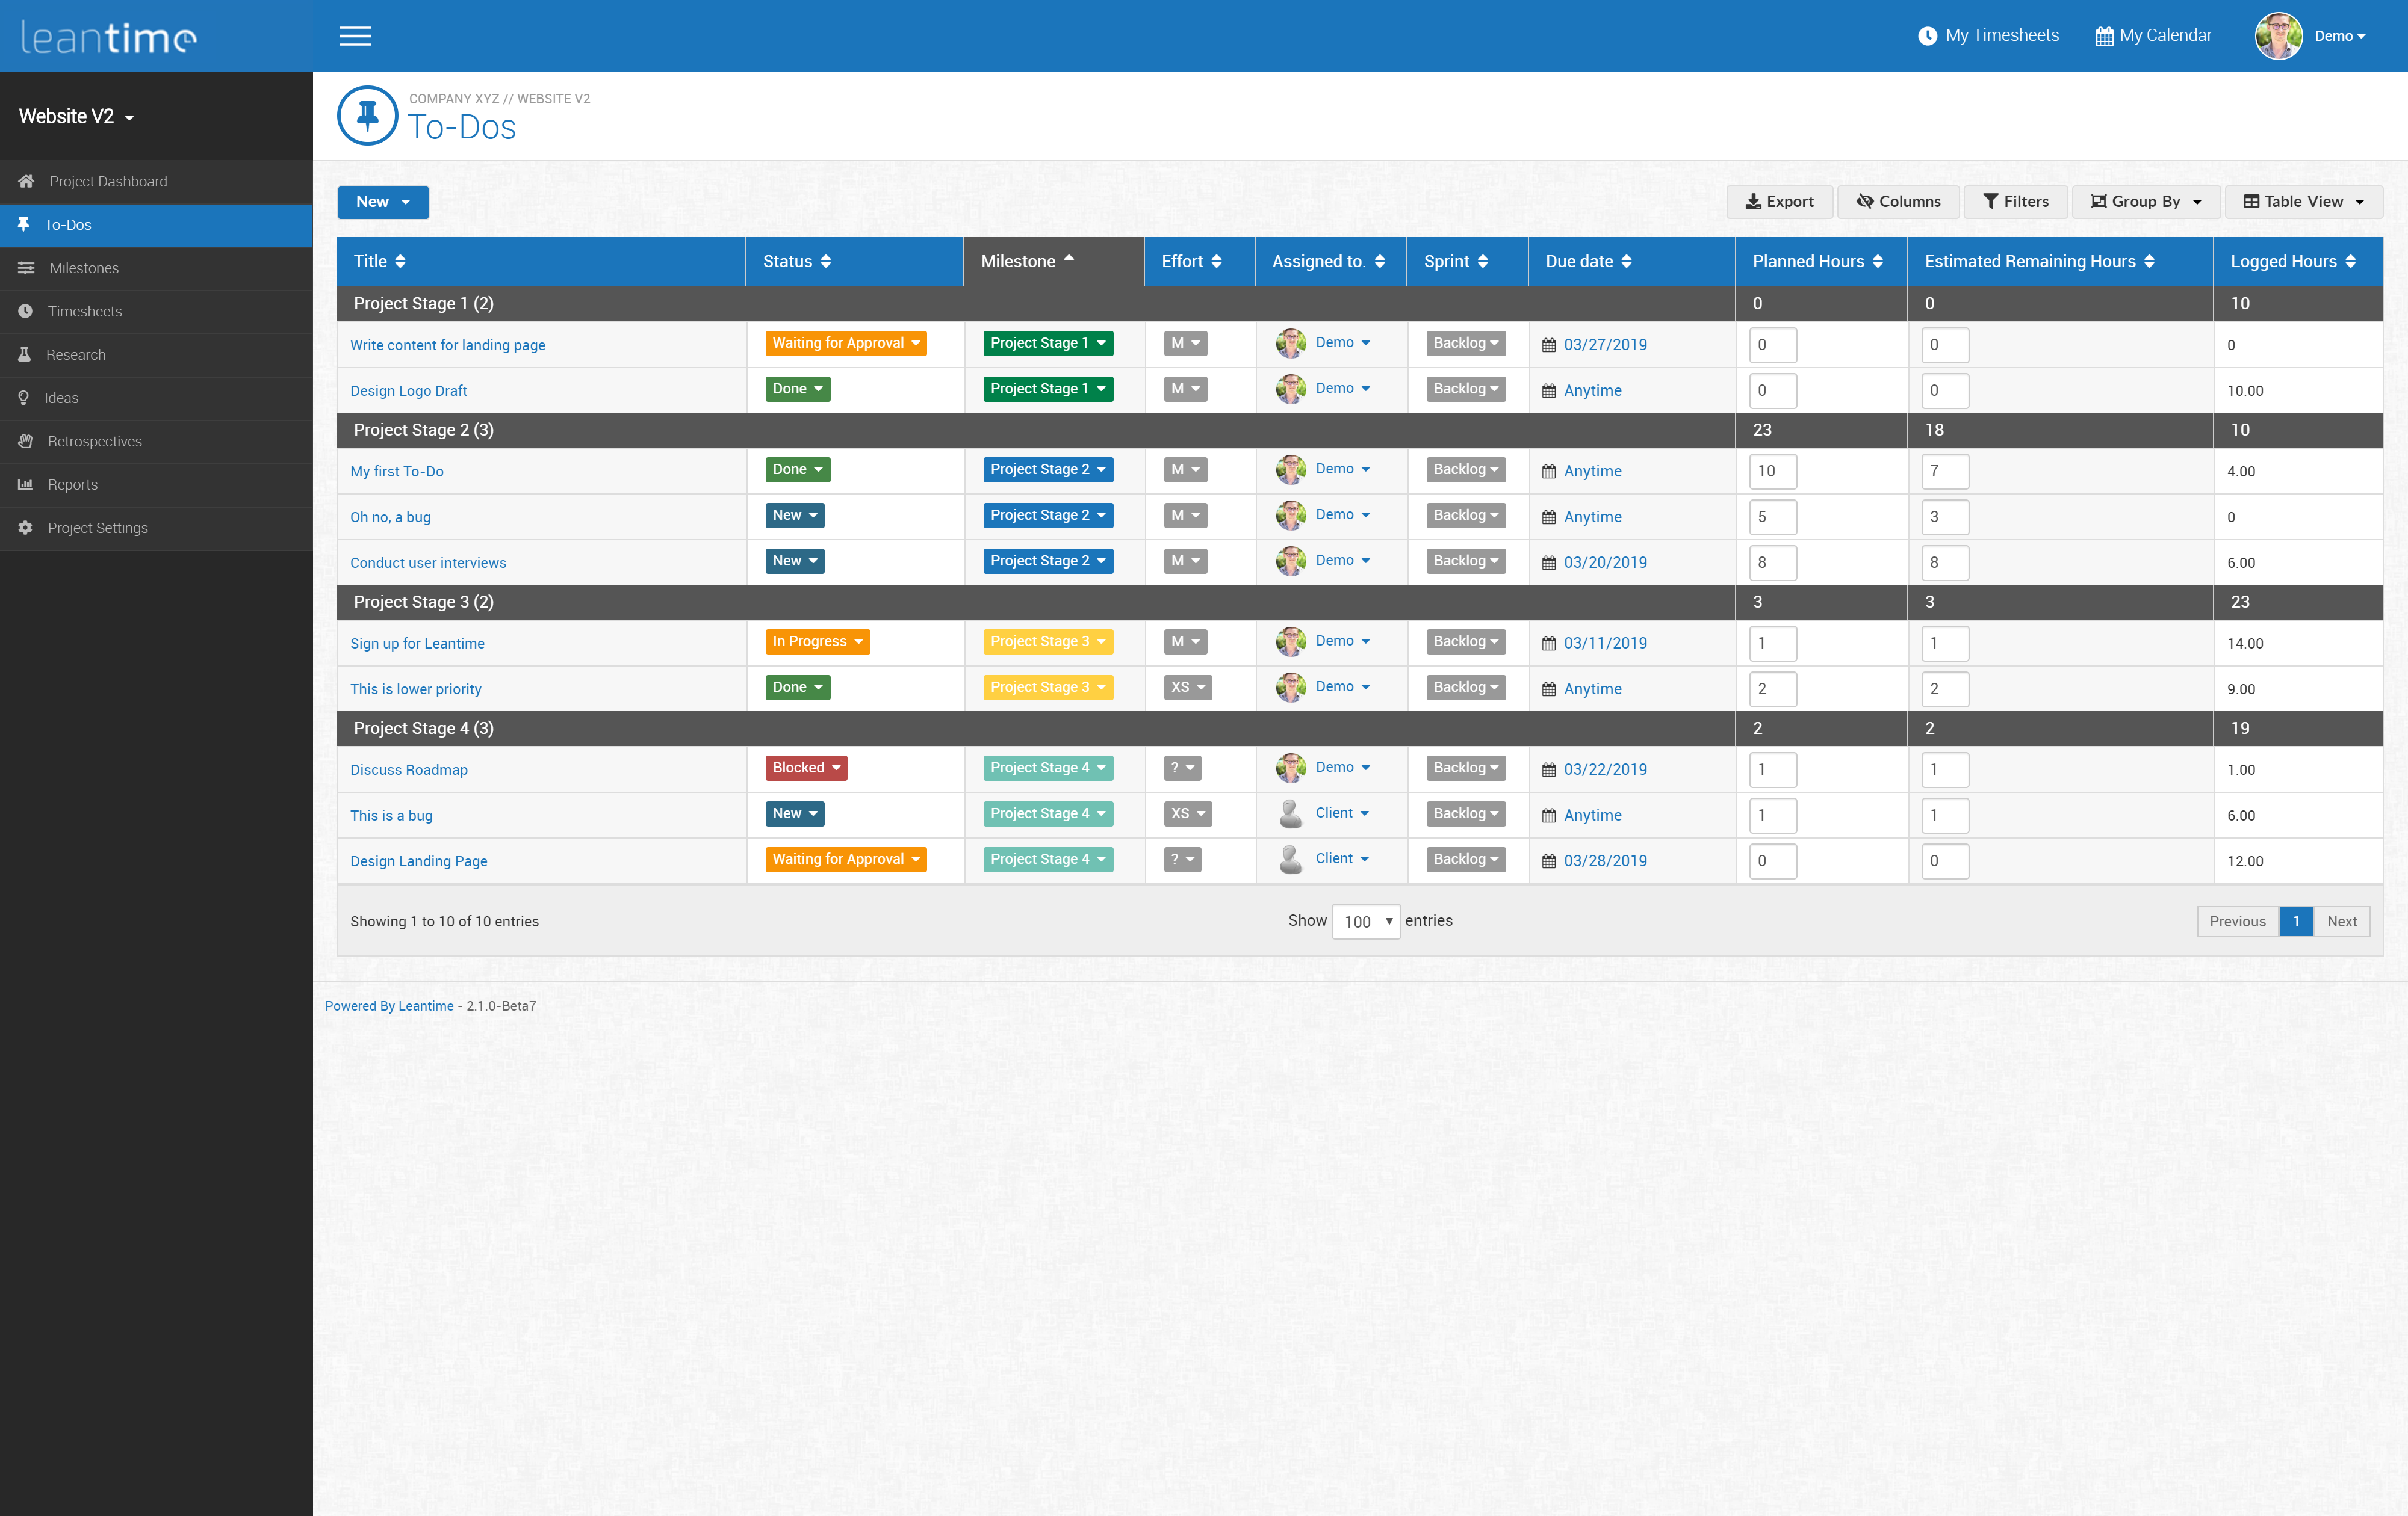This screenshot has height=1516, width=2408.
Task: Click the hamburger menu toggle icon
Action: (x=354, y=36)
